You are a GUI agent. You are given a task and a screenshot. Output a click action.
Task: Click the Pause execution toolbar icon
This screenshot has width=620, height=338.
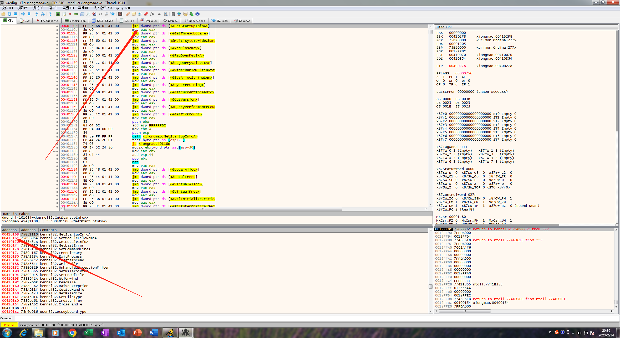[x=29, y=14]
